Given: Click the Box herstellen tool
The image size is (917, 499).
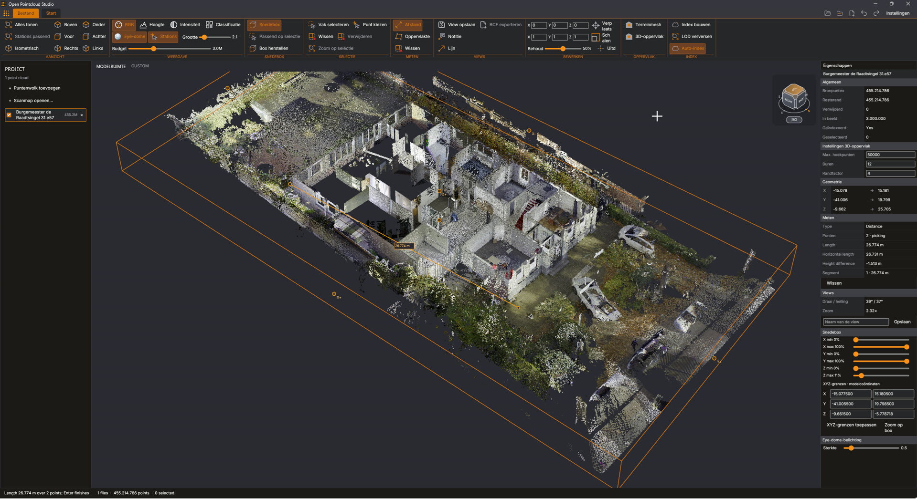Looking at the screenshot, I should (269, 48).
